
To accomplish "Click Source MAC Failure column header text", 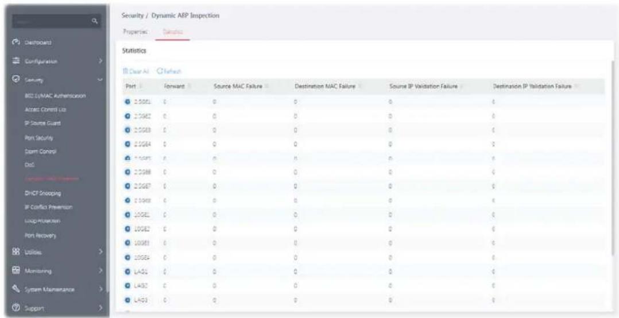I will 238,87.
